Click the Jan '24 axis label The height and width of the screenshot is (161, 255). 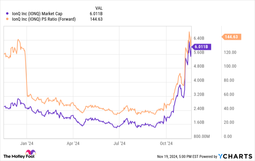click(27, 144)
